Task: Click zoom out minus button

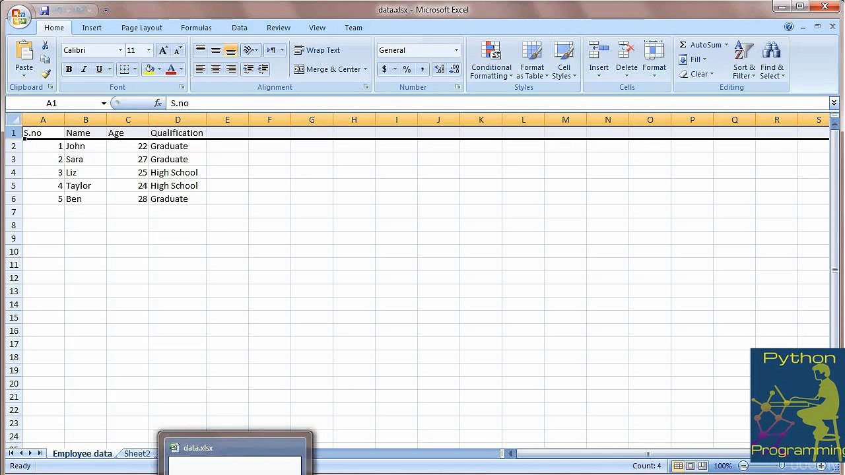Action: pos(743,466)
